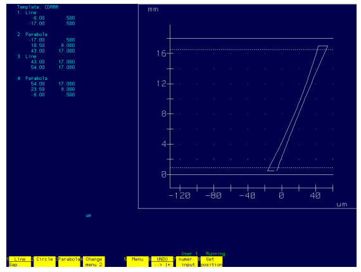
Task: Click the UNDO softkey
Action: coord(162,259)
